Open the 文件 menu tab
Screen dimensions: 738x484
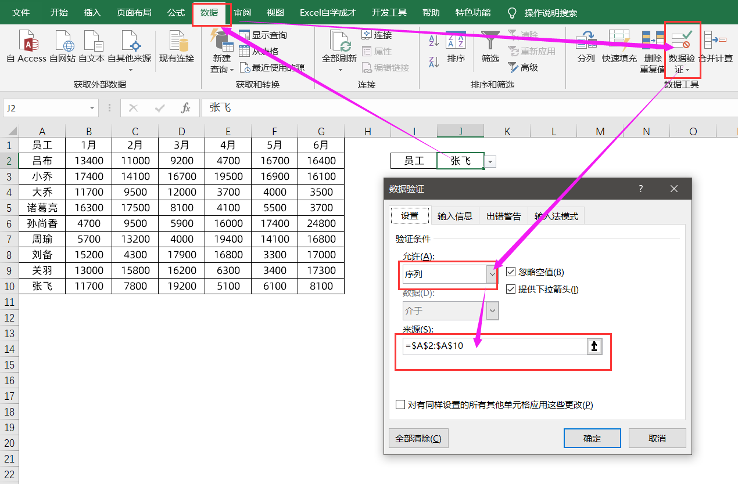click(x=21, y=13)
